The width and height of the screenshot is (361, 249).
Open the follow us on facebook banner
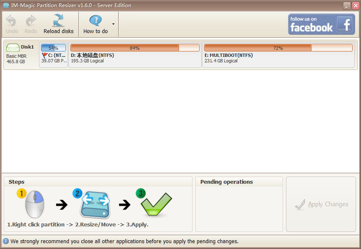coord(322,24)
